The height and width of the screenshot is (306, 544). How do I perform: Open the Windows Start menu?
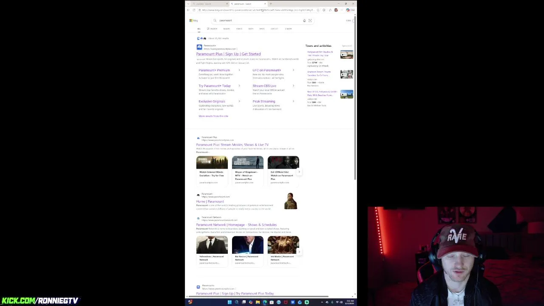point(229,302)
